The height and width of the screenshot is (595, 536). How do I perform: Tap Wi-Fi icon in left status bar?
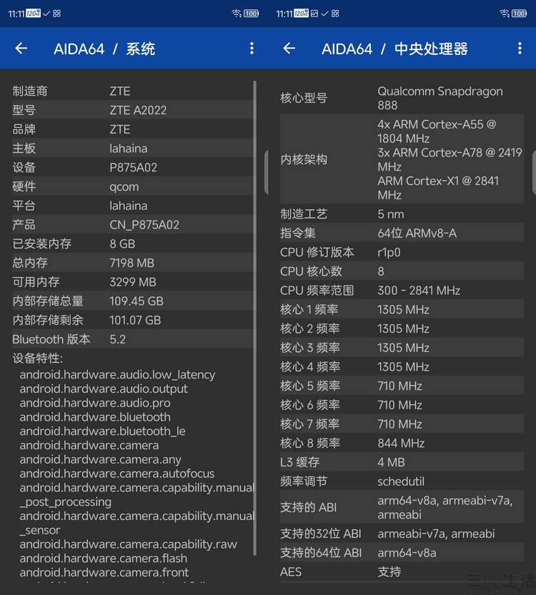pos(237,14)
